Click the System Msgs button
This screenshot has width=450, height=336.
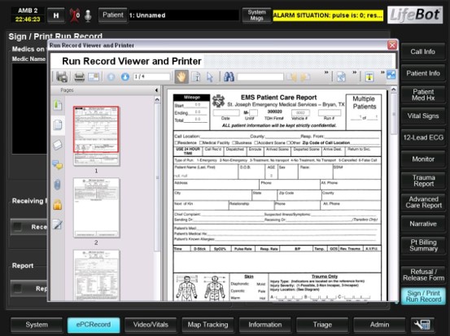(256, 15)
